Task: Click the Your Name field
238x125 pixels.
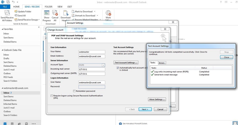Action: click(92, 52)
